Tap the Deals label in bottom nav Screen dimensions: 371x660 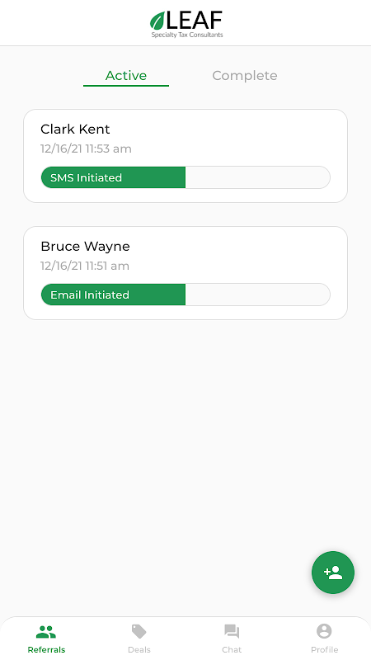click(139, 649)
